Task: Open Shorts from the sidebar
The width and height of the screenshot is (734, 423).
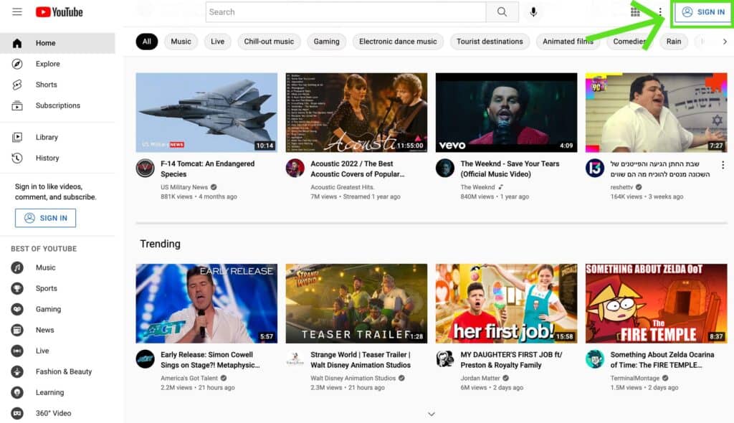Action: tap(46, 85)
